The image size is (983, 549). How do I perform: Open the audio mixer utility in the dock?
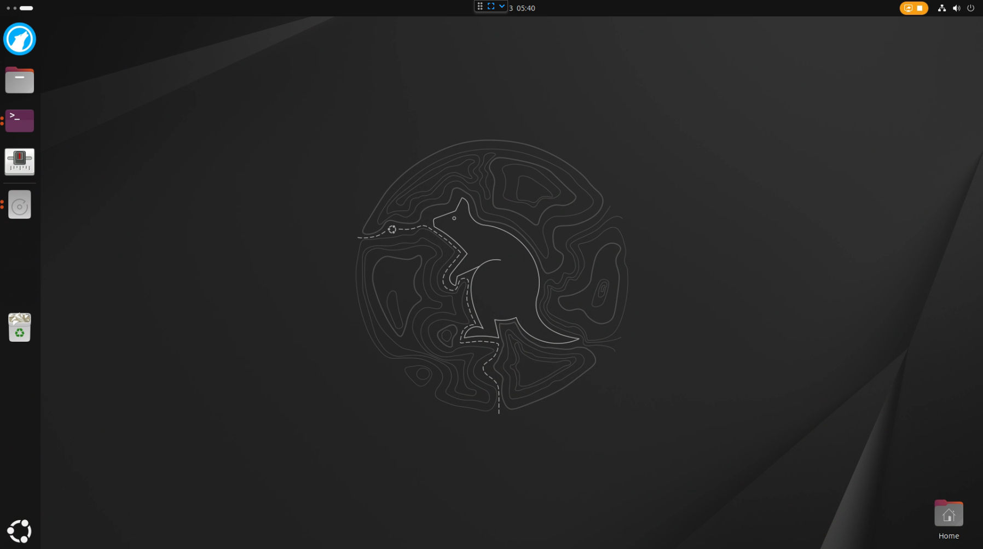coord(19,161)
